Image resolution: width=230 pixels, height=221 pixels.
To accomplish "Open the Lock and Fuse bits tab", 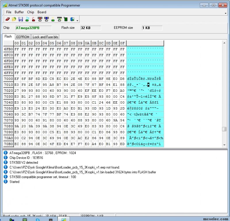I will coord(45,37).
